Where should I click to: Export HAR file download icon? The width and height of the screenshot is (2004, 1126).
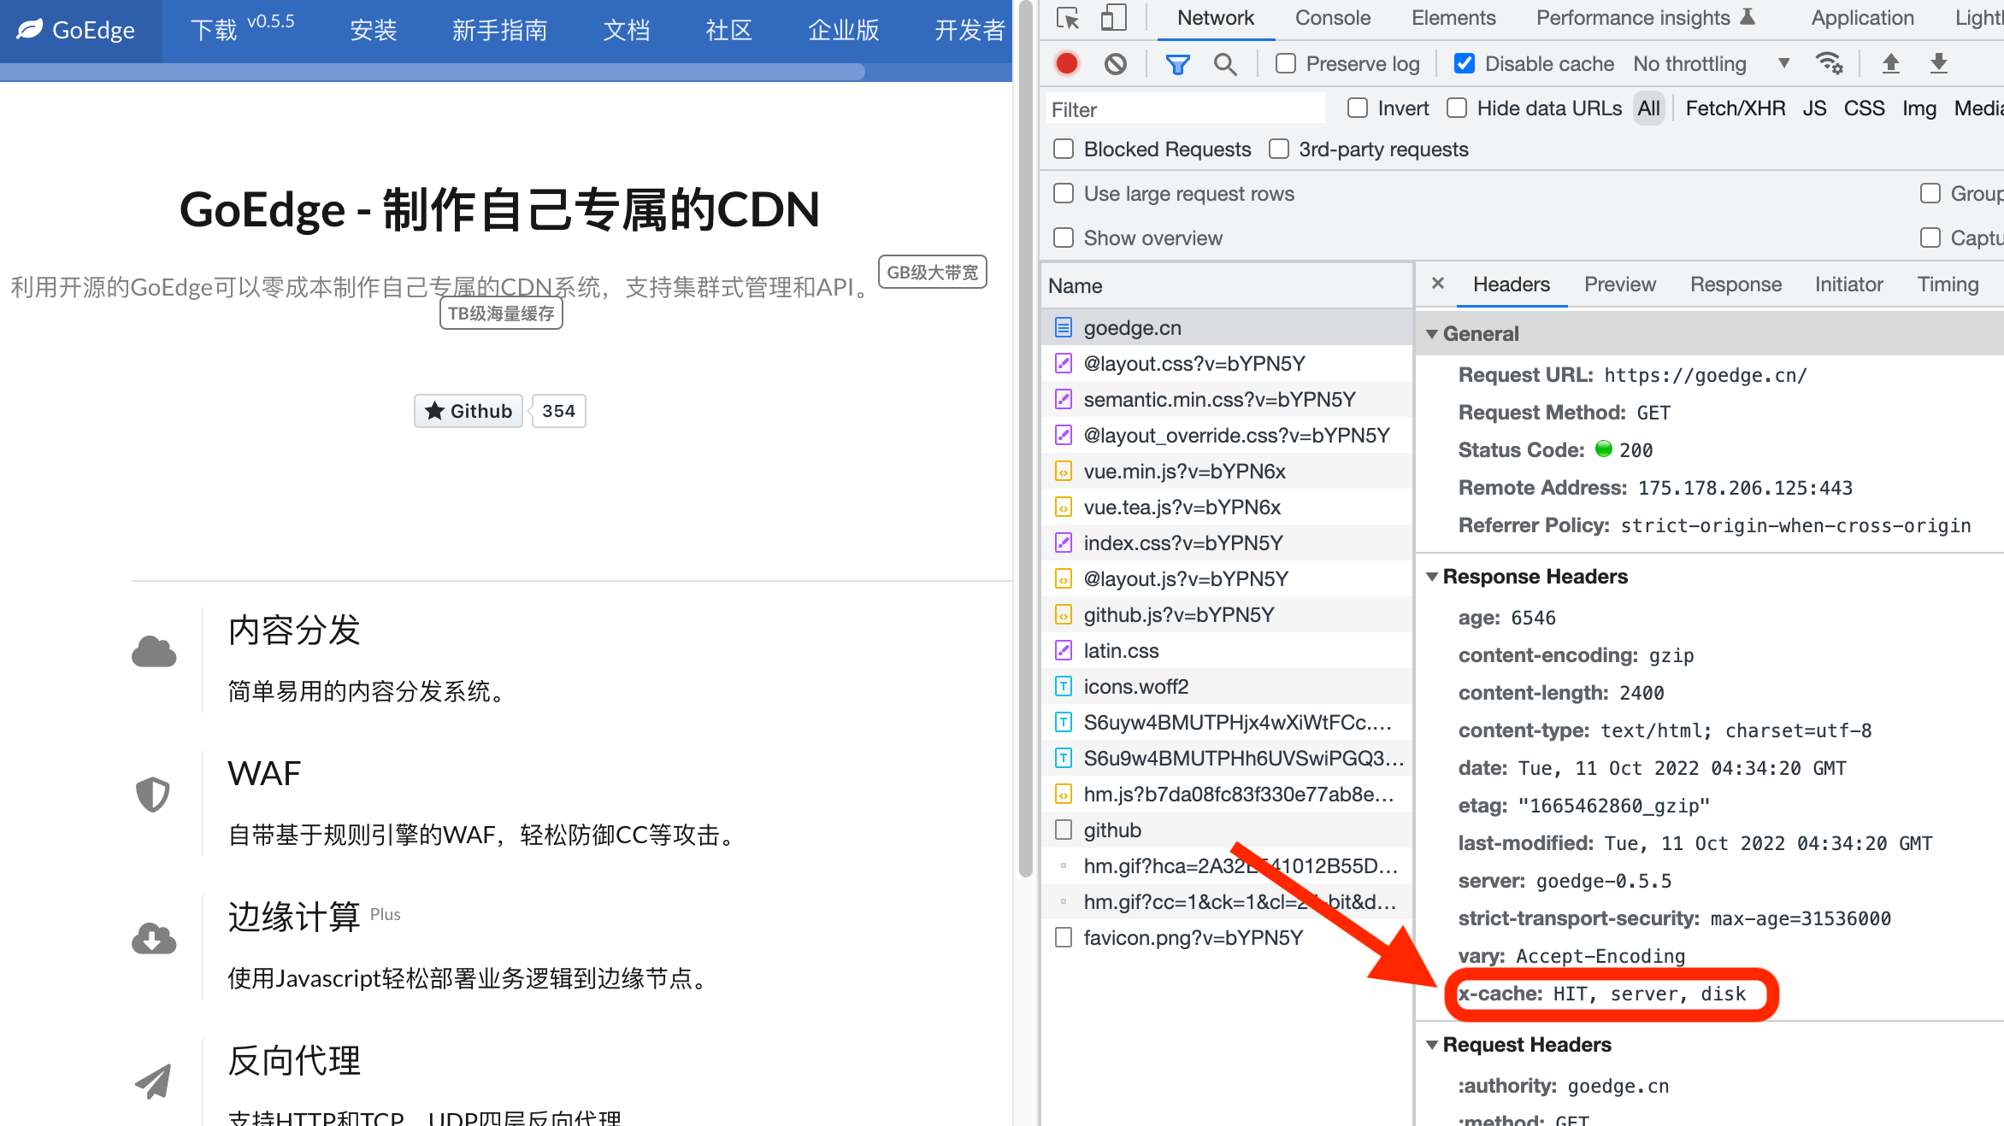tap(1939, 63)
